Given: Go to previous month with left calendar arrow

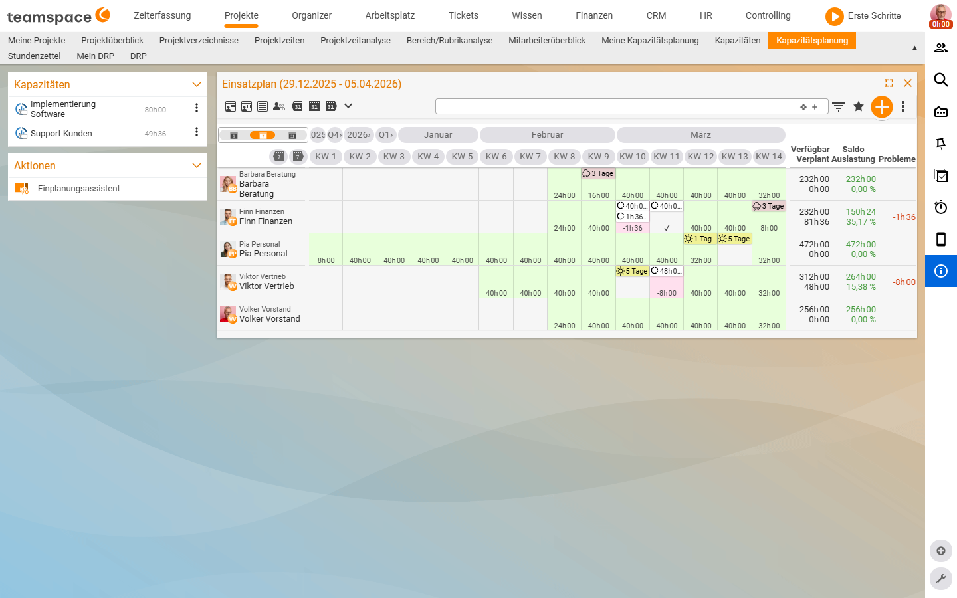Looking at the screenshot, I should (x=298, y=106).
